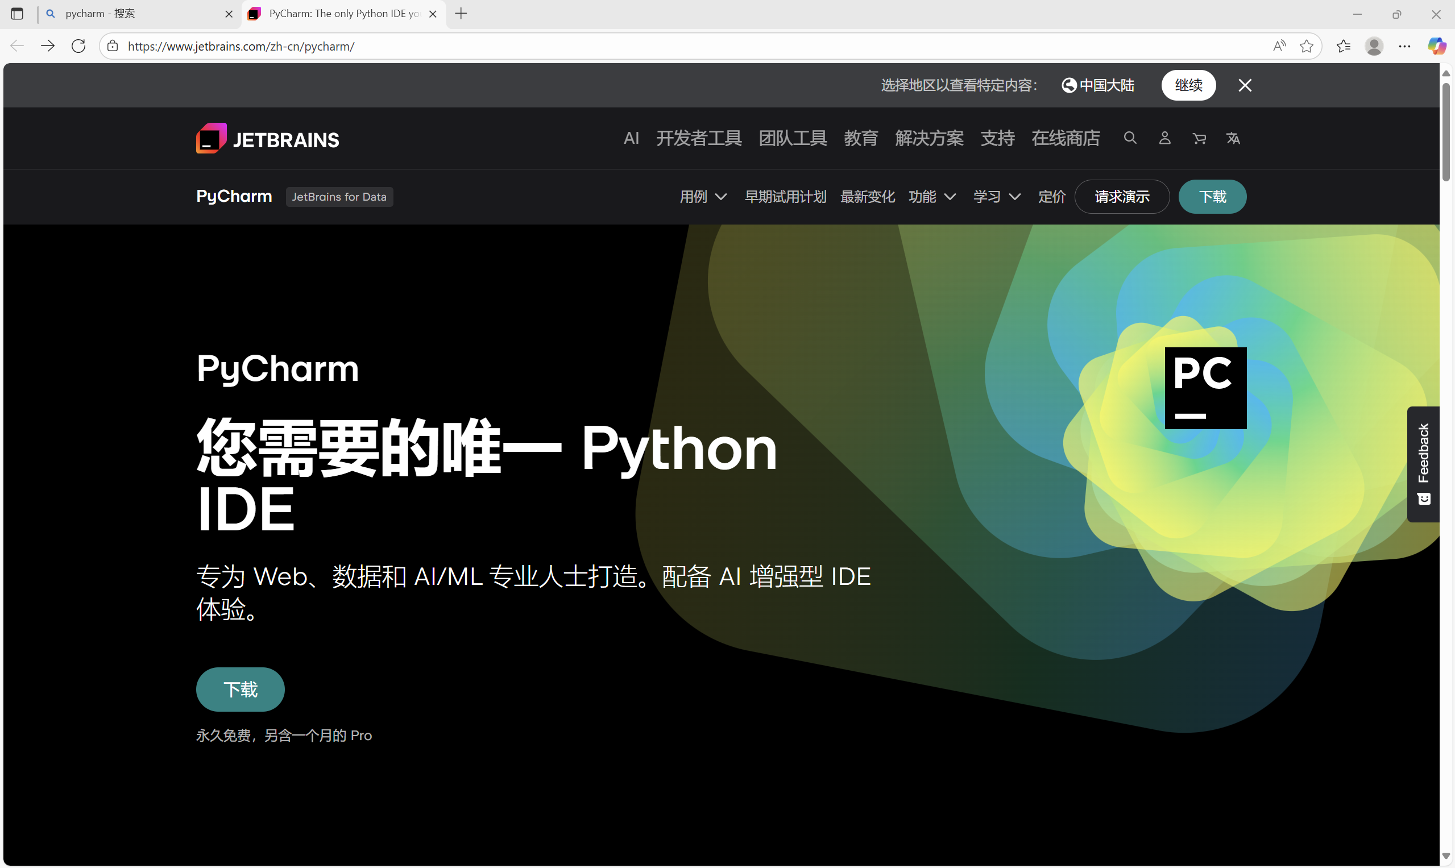Reload the current page

[x=78, y=46]
